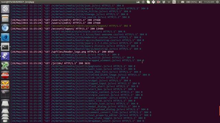Click the modal_dialog.js log line
This screenshot has width=220, height=123.
coord(75,107)
